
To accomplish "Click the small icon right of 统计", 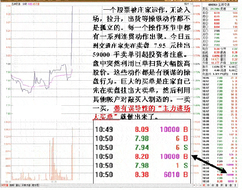I will pos(191,4).
